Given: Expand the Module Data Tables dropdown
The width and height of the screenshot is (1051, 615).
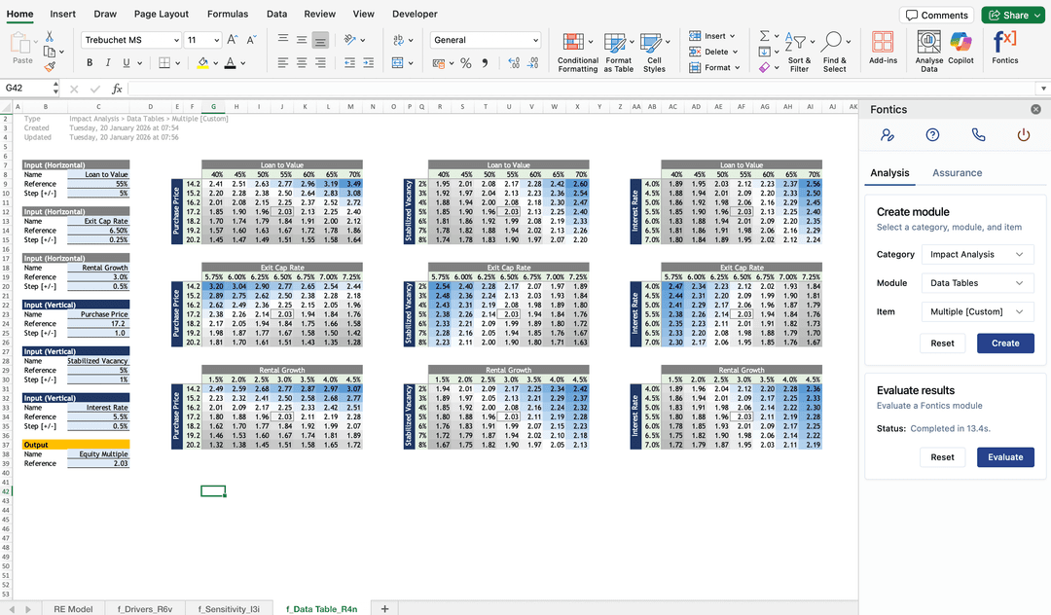Looking at the screenshot, I should (x=977, y=283).
